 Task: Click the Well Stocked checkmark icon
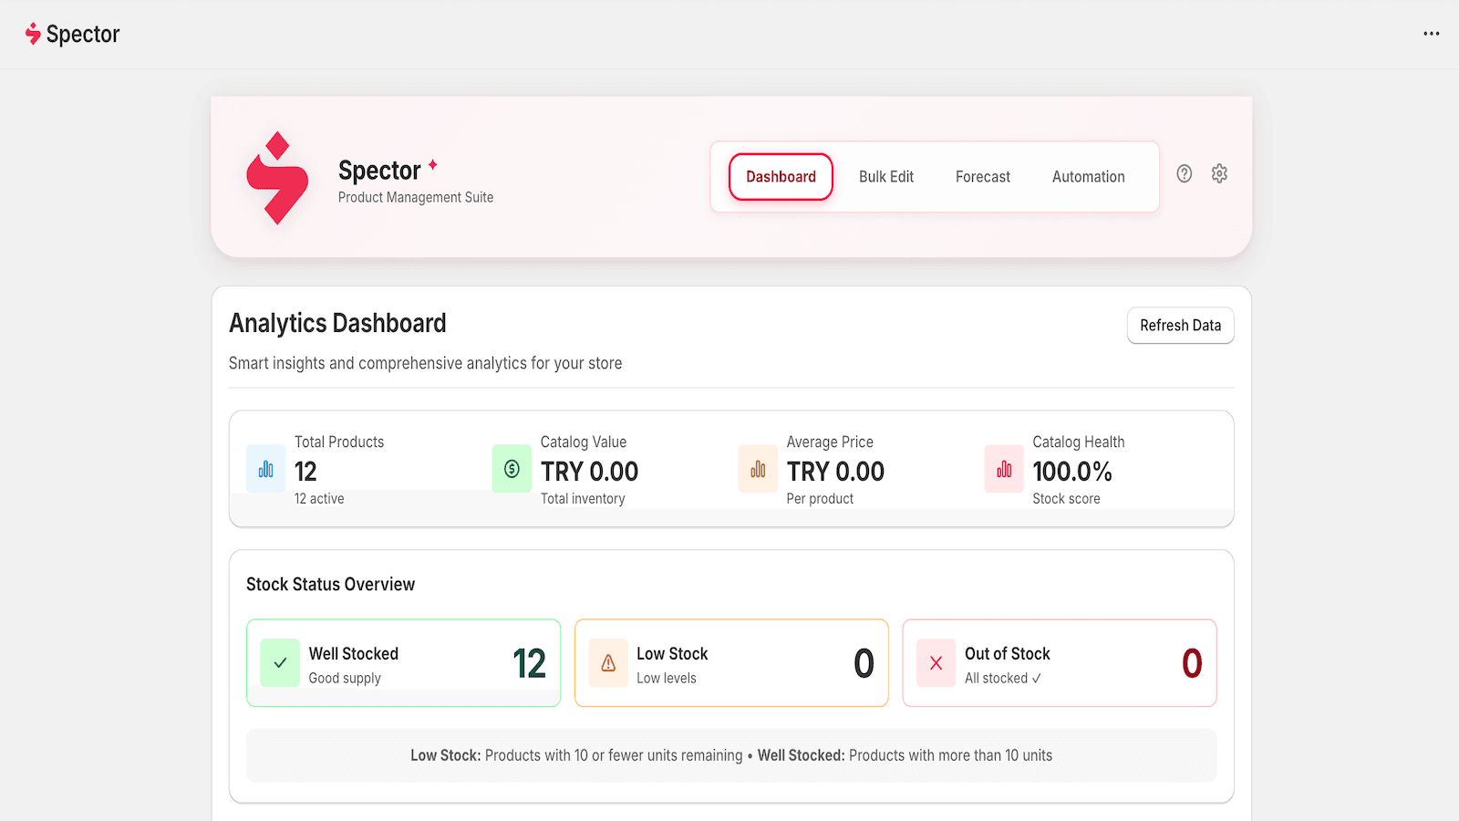pyautogui.click(x=280, y=663)
